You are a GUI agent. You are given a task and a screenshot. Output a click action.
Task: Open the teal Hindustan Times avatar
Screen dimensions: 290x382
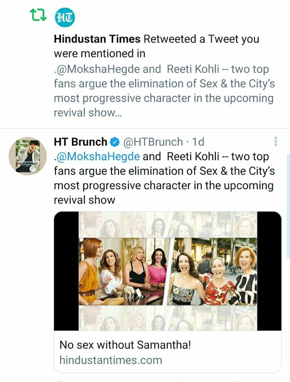(65, 17)
